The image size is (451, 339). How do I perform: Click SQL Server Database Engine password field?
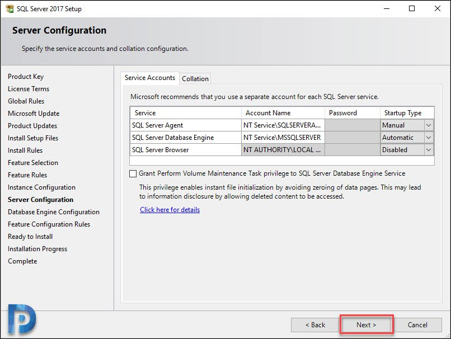click(x=353, y=138)
